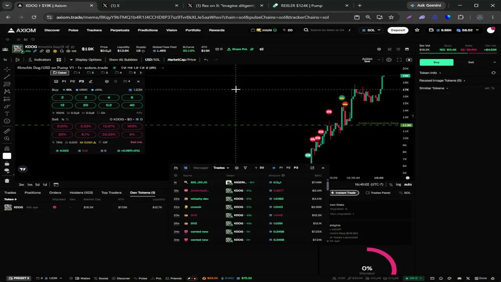Buy 0.2 SOL quick button

coord(109,105)
